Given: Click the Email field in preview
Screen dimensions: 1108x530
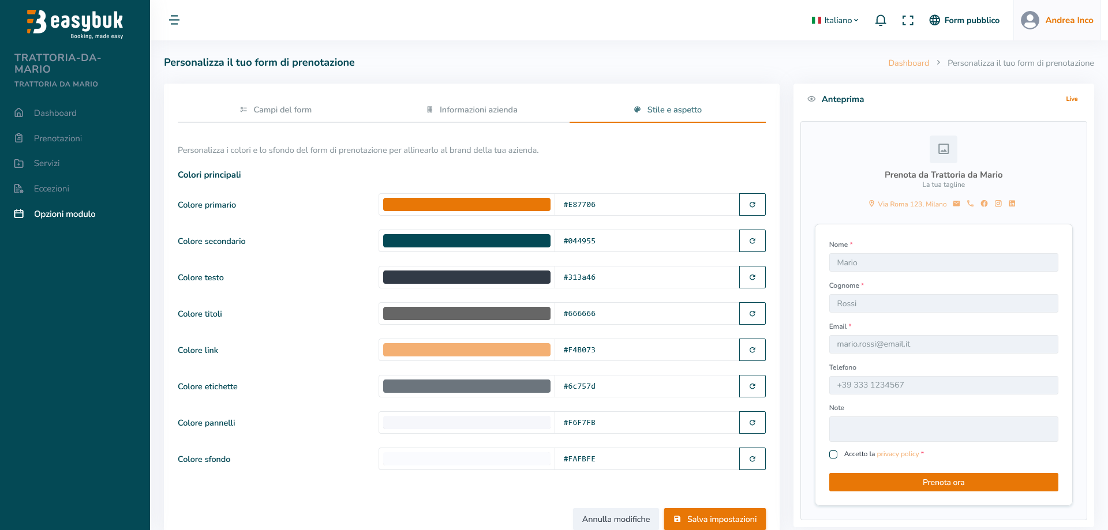Looking at the screenshot, I should pyautogui.click(x=944, y=344).
